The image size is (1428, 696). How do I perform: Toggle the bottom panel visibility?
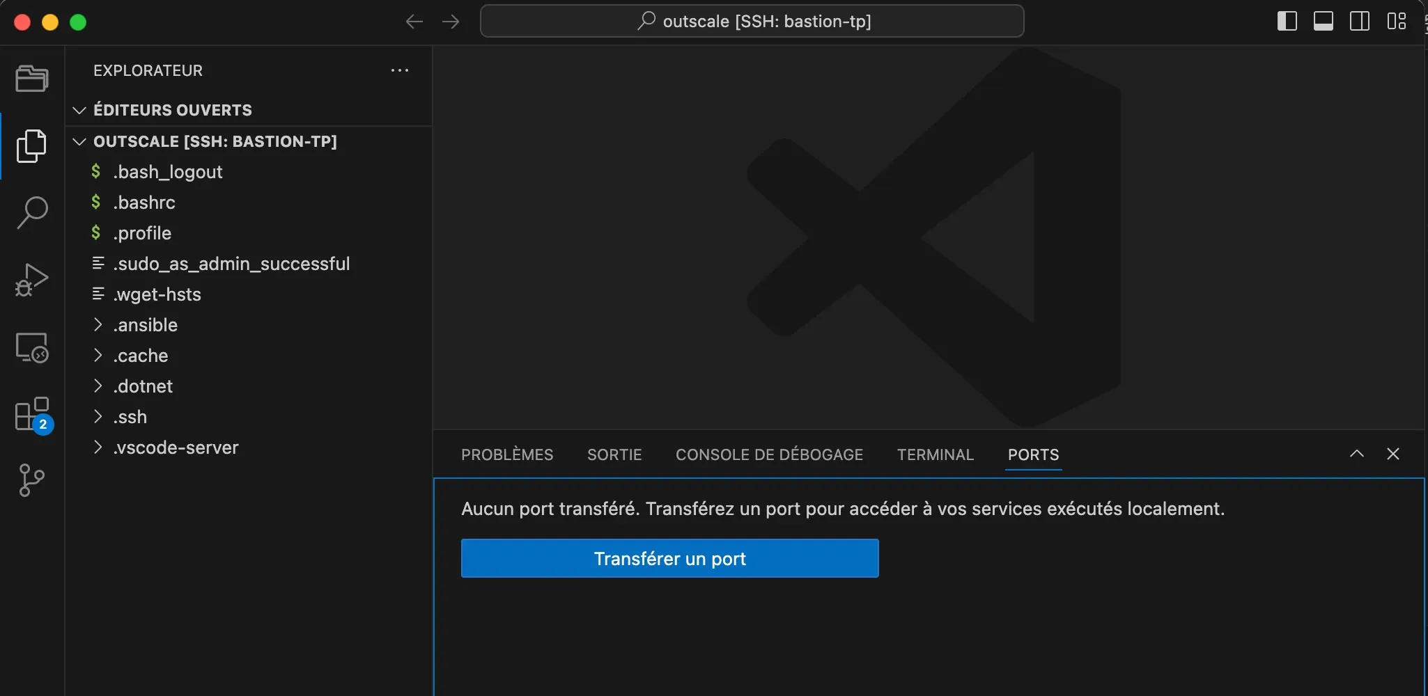click(1324, 22)
